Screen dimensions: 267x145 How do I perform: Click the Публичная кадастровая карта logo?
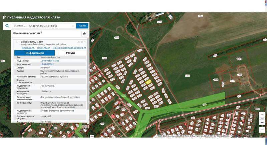(32, 17)
